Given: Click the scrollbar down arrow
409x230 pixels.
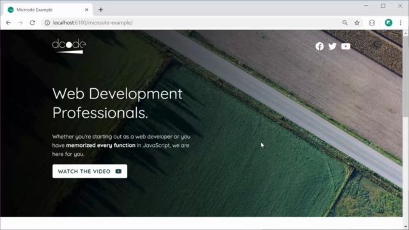Looking at the screenshot, I should (406, 226).
